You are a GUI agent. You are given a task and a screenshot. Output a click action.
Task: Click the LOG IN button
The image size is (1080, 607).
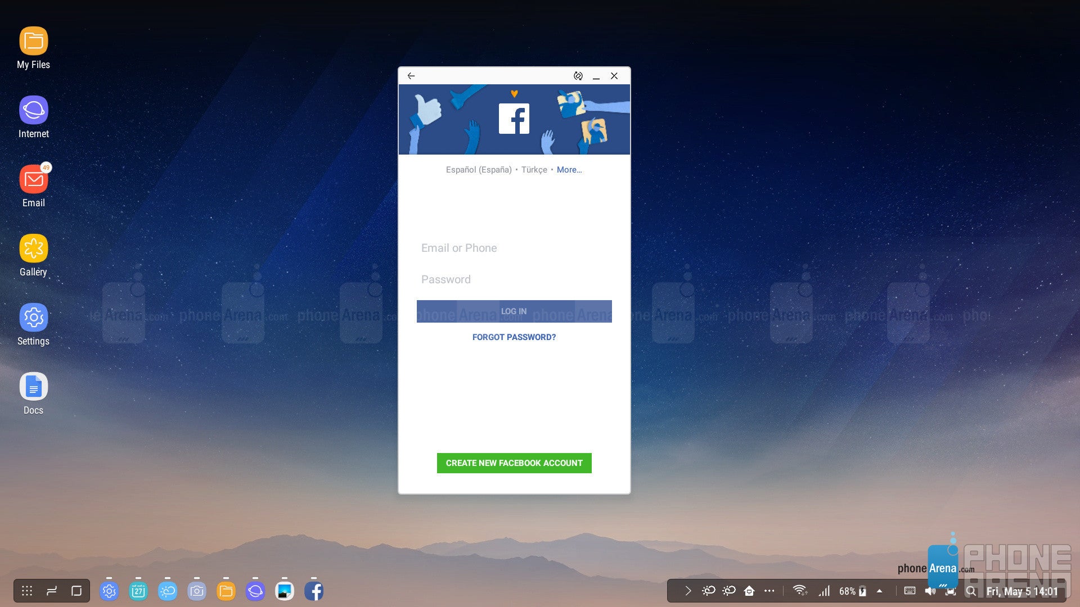click(x=514, y=311)
